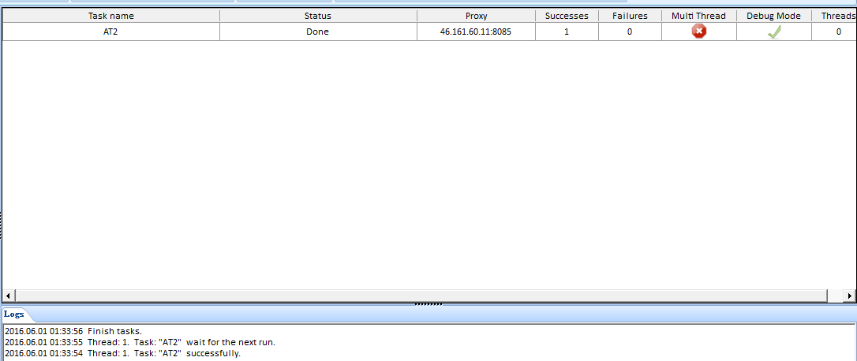The width and height of the screenshot is (857, 361).
Task: Click the red X Multi Thread icon
Action: tap(698, 32)
